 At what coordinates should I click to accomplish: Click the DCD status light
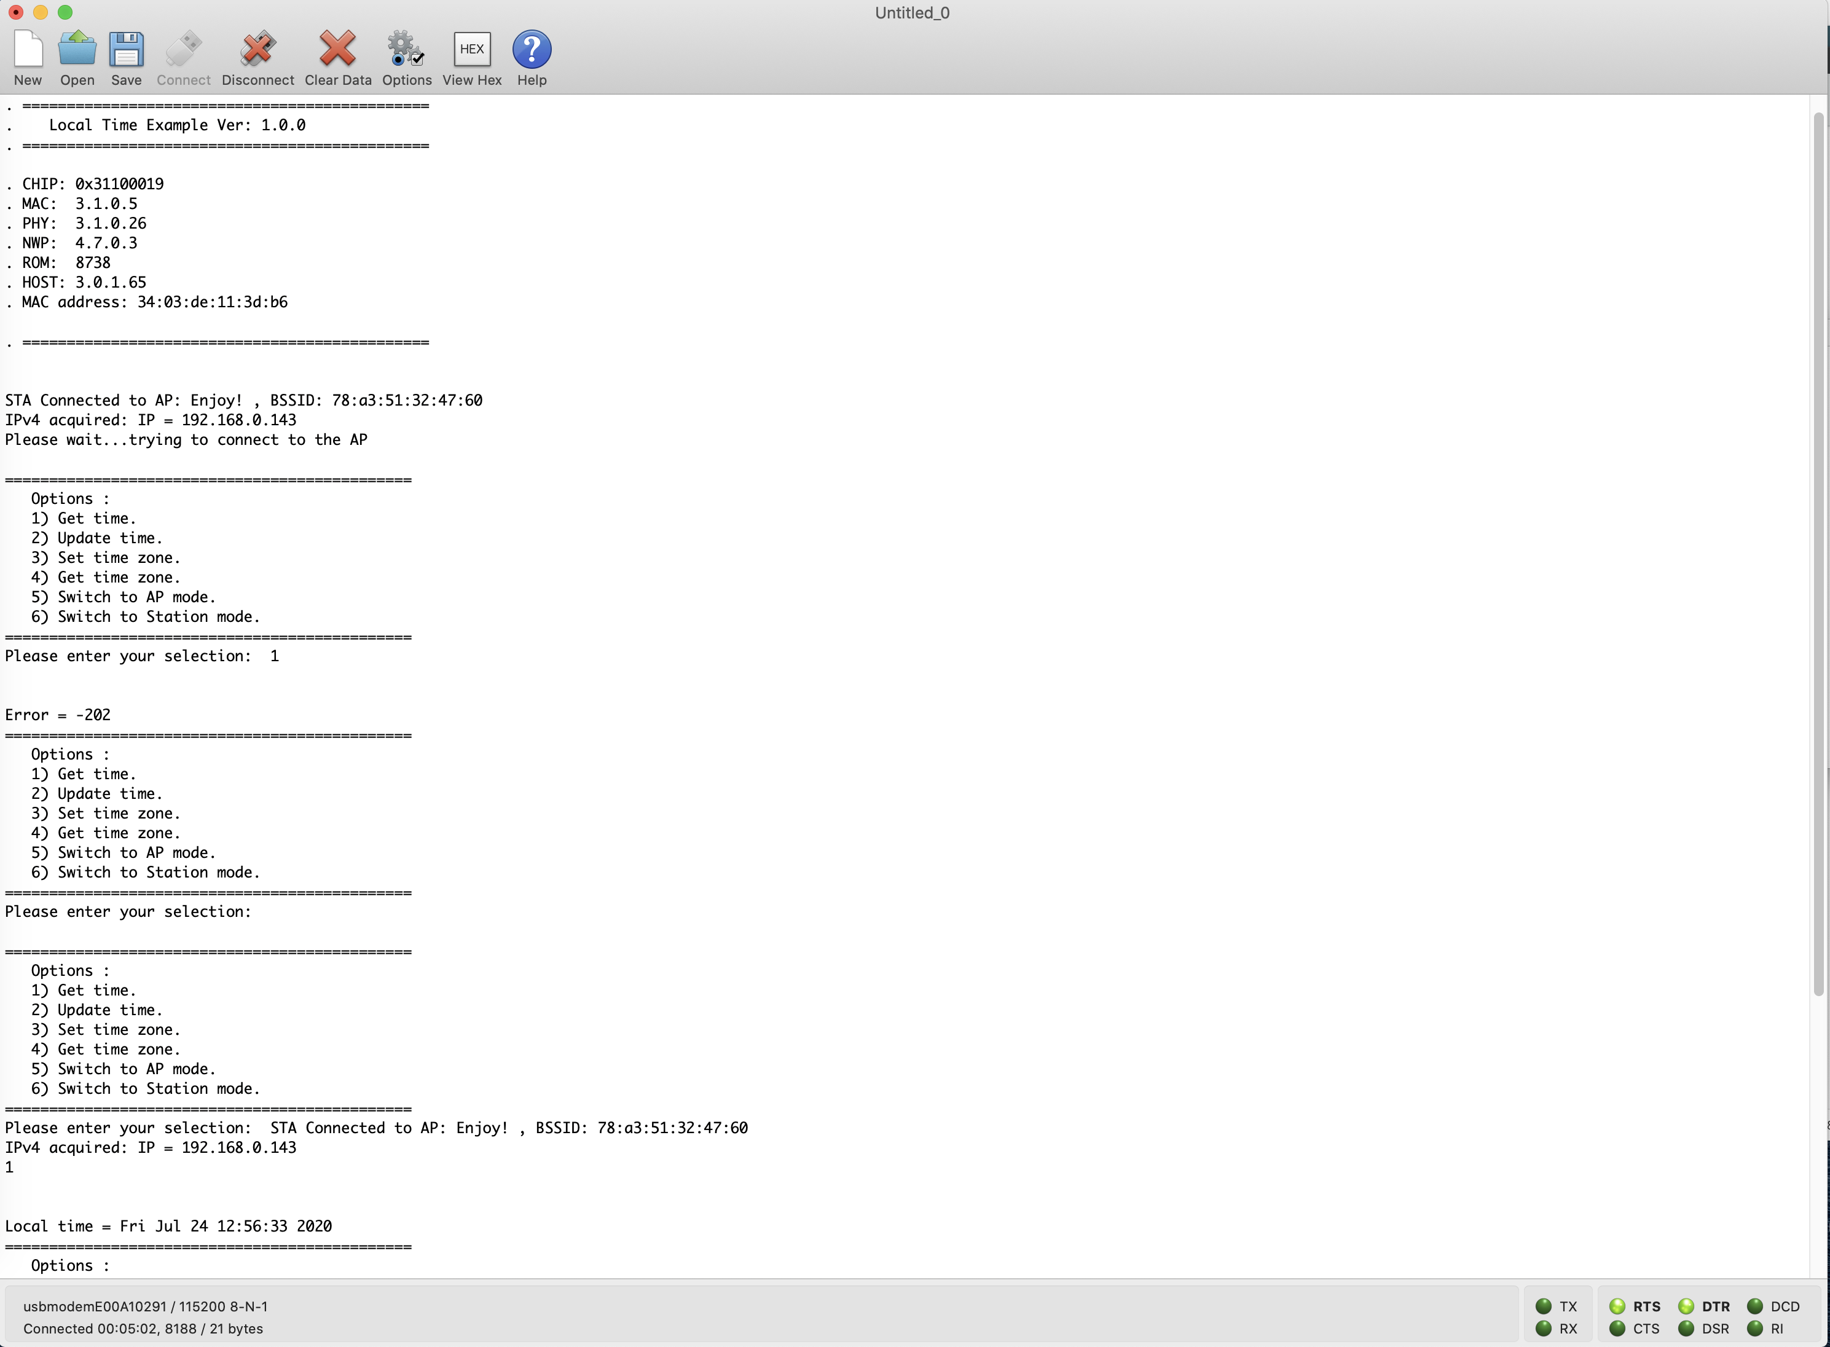[x=1754, y=1306]
